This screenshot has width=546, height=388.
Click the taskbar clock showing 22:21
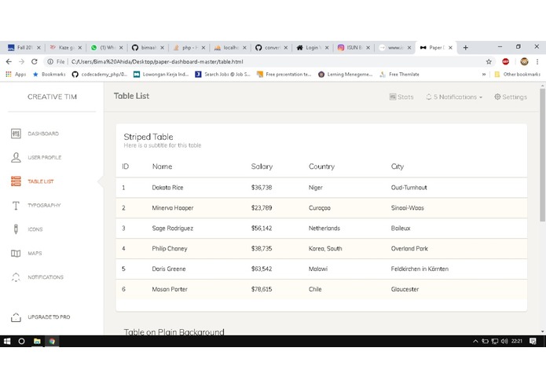point(517,342)
